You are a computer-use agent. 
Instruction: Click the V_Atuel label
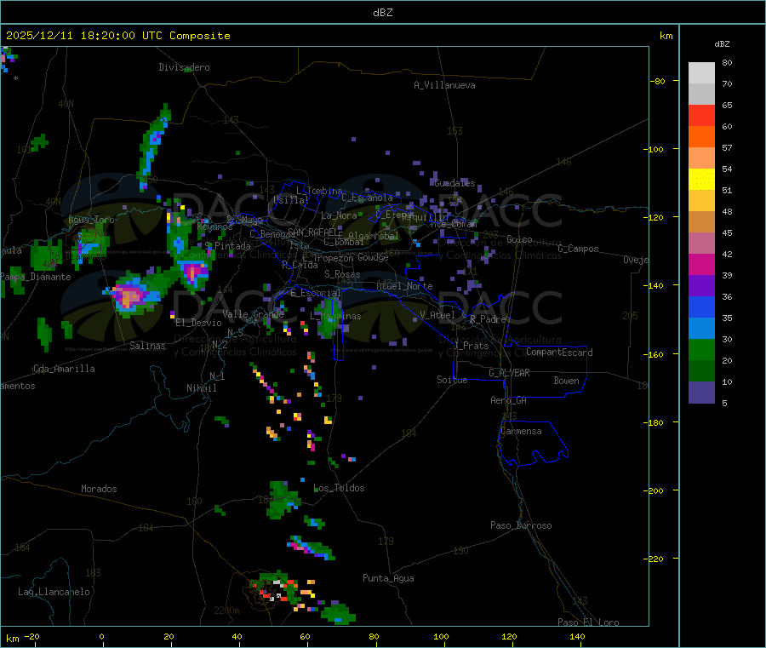click(437, 315)
